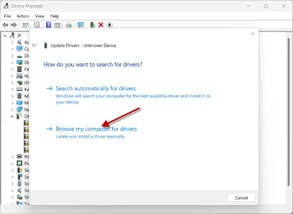Click the display adapter card icon in tree

pos(19,62)
